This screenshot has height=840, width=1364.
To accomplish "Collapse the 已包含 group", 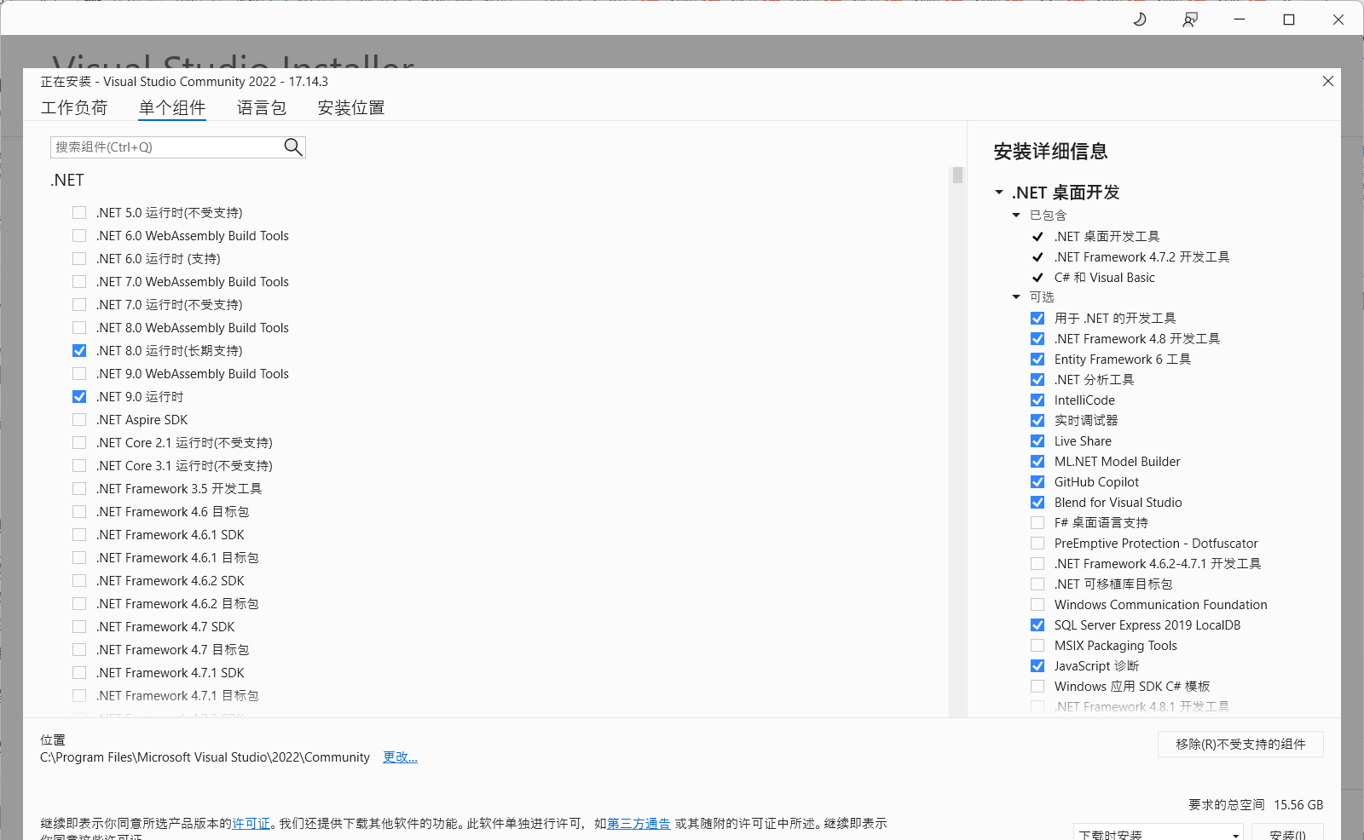I will pyautogui.click(x=1016, y=216).
